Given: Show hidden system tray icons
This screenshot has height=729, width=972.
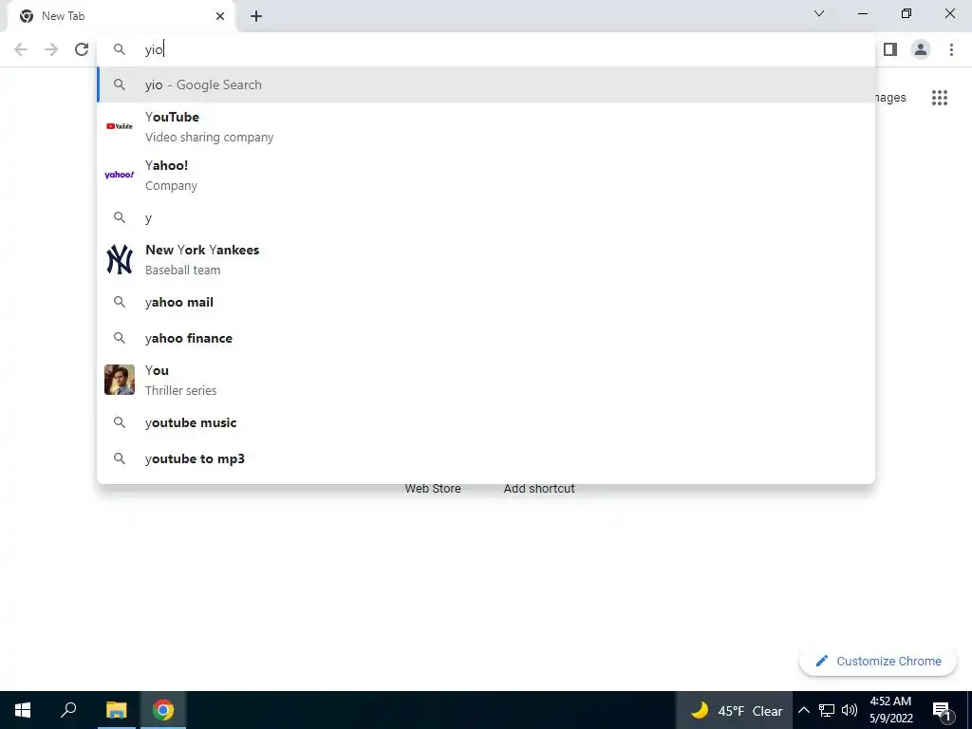Looking at the screenshot, I should (x=803, y=710).
